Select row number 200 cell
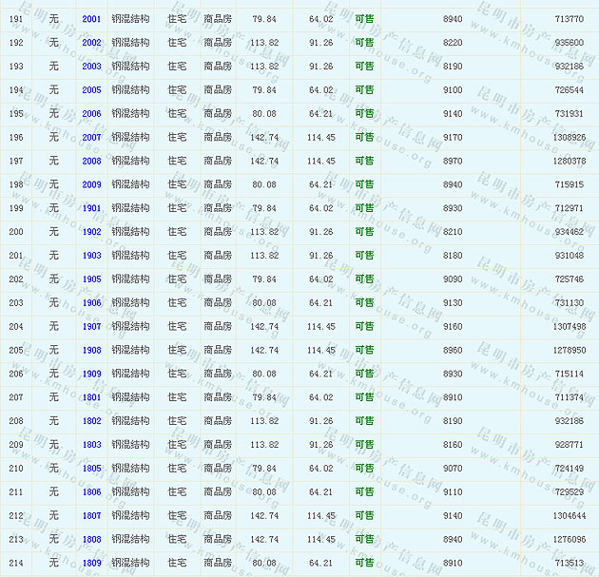Viewport: 599px width, 577px height. coord(16,232)
